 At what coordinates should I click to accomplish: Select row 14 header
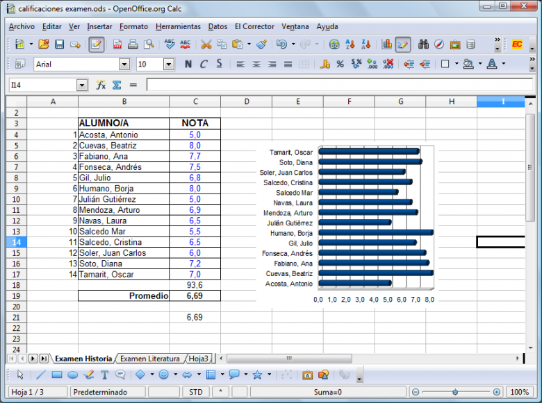[x=16, y=242]
